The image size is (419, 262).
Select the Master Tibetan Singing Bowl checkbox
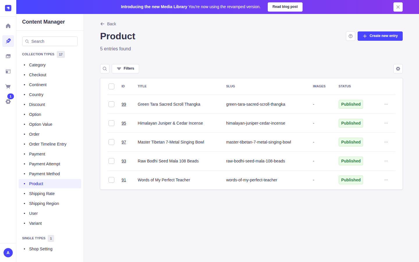tap(111, 142)
